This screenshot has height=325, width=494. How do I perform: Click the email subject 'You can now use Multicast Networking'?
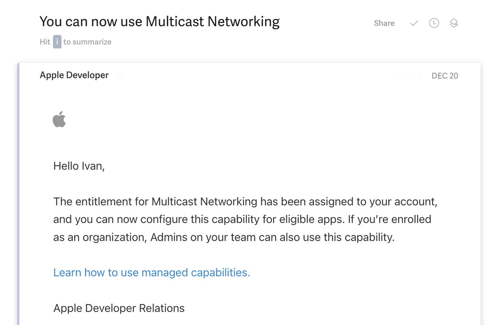pyautogui.click(x=160, y=21)
